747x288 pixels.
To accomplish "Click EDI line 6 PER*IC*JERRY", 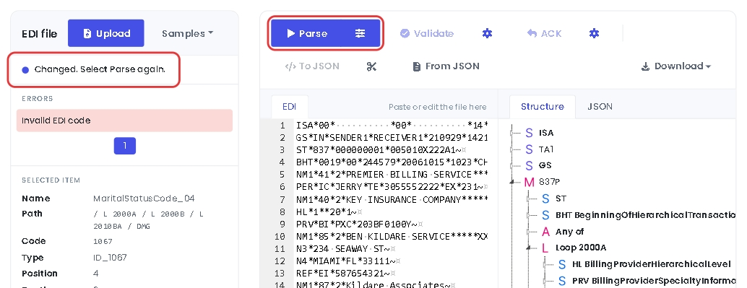I will tap(392, 187).
